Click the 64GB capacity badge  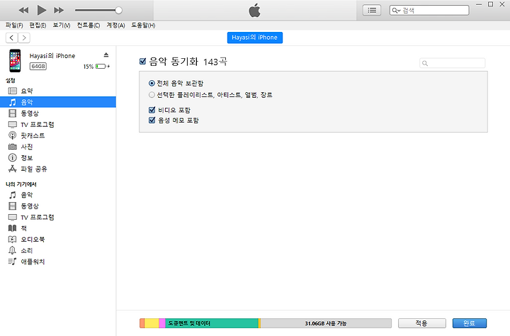[38, 67]
